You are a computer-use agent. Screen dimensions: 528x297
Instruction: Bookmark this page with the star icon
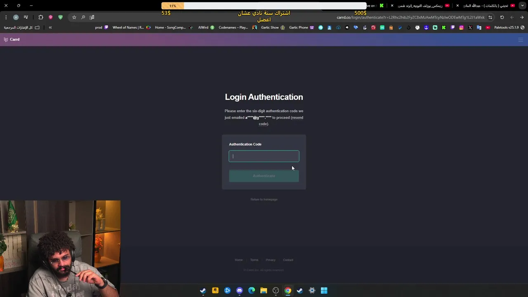74,17
